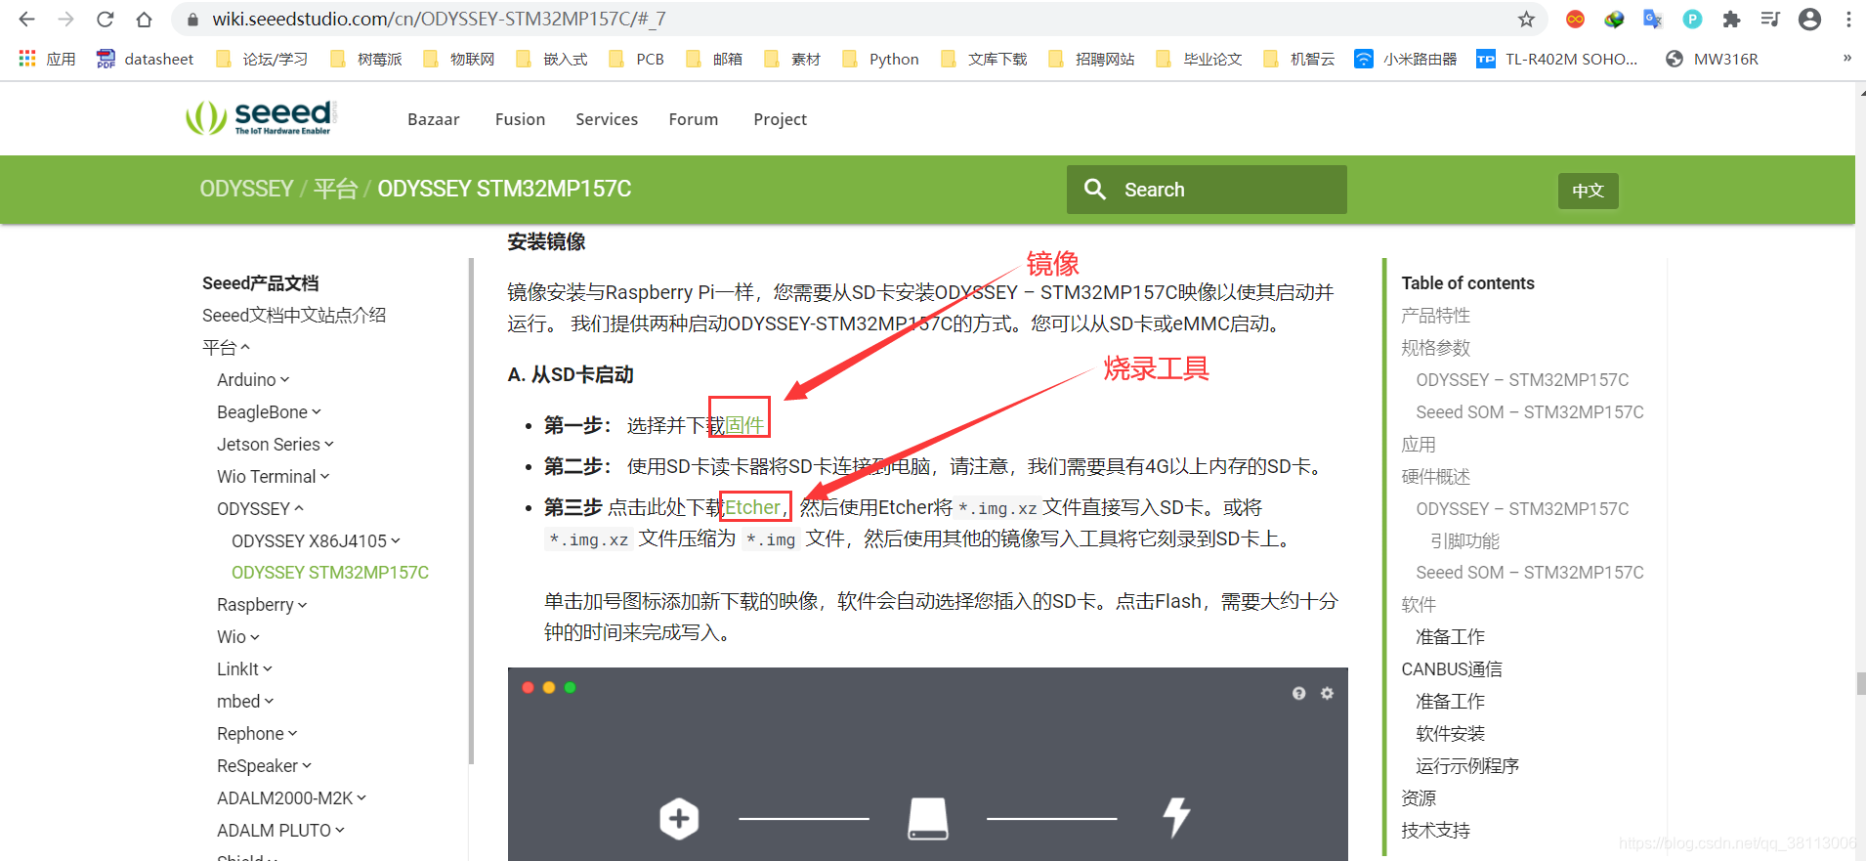This screenshot has width=1866, height=861.
Task: Click the media control playlist icon
Action: (1770, 19)
